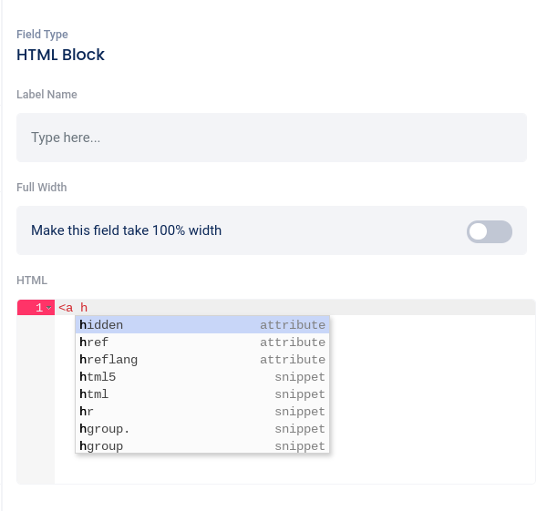Viewport: 547px width, 511px height.
Task: Choose the 'hr' snippet suggestion
Action: (x=202, y=412)
